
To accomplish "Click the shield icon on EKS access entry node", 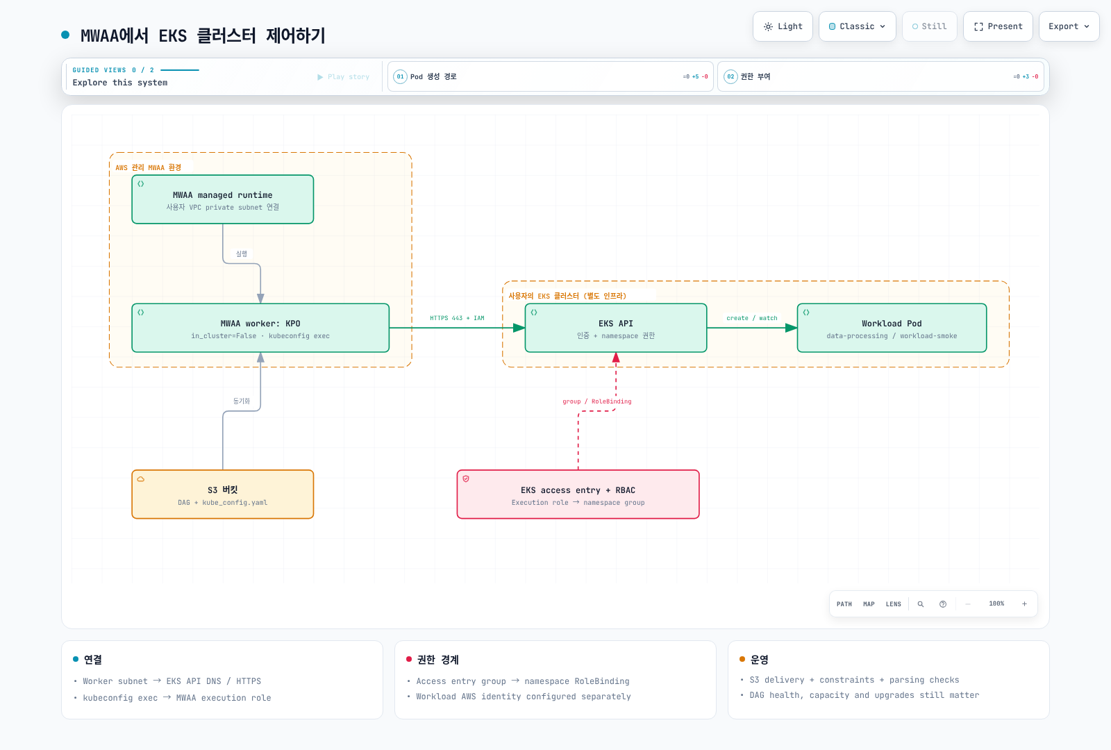I will (x=466, y=478).
